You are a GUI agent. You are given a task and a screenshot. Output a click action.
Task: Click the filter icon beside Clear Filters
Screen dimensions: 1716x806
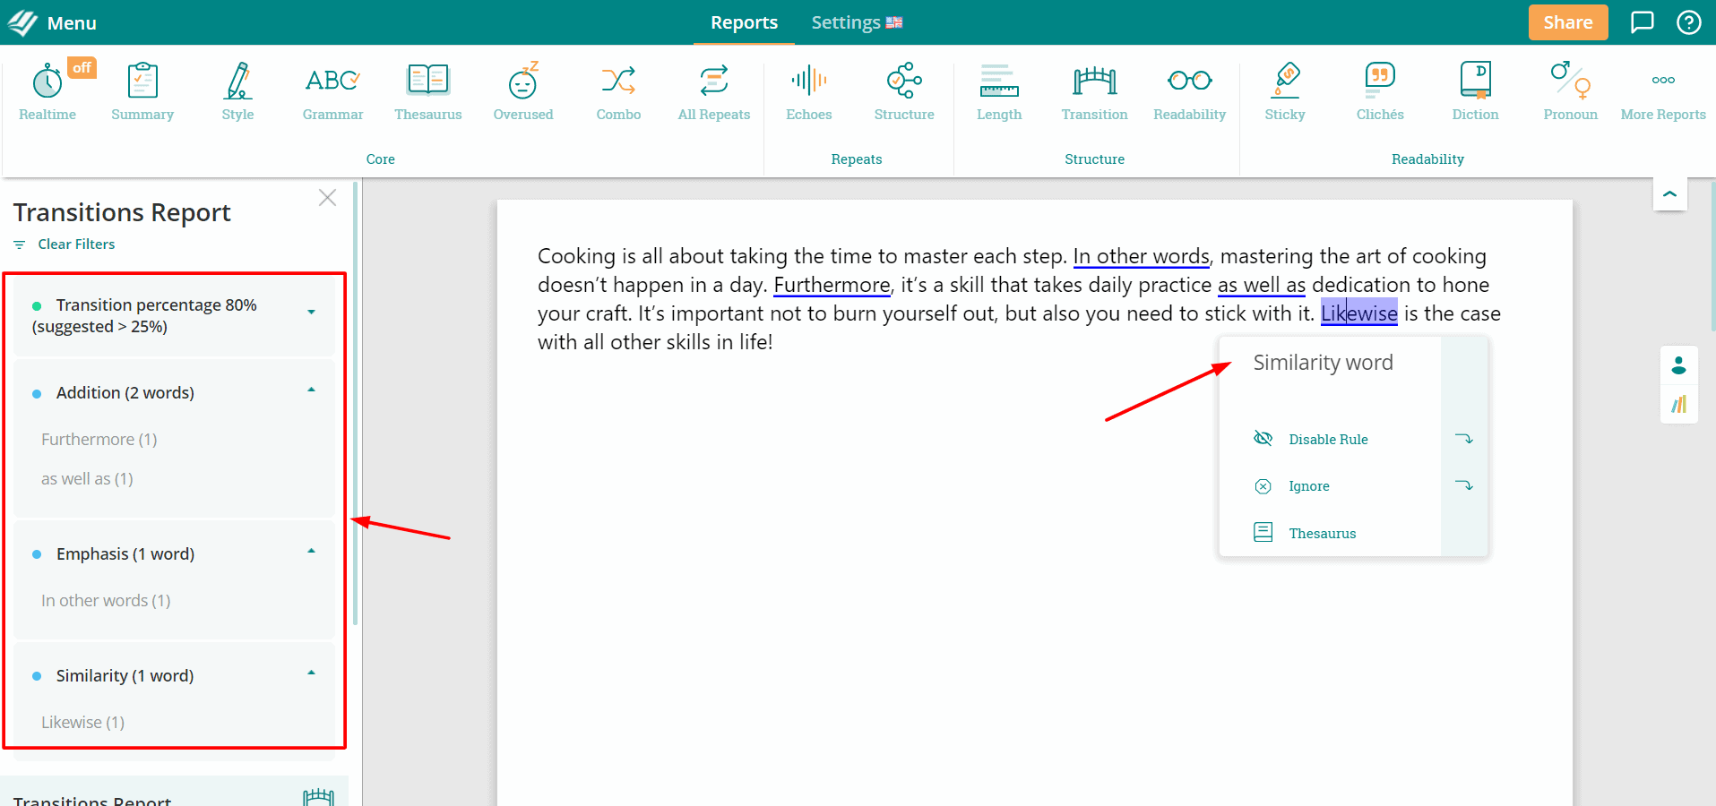[x=20, y=244]
